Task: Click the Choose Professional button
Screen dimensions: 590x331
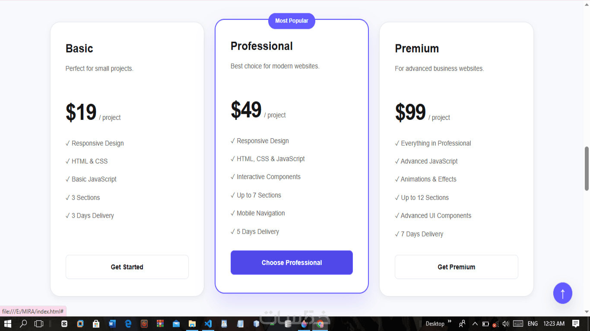Action: [292, 262]
